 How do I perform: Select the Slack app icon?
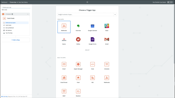pyautogui.click(x=107, y=26)
